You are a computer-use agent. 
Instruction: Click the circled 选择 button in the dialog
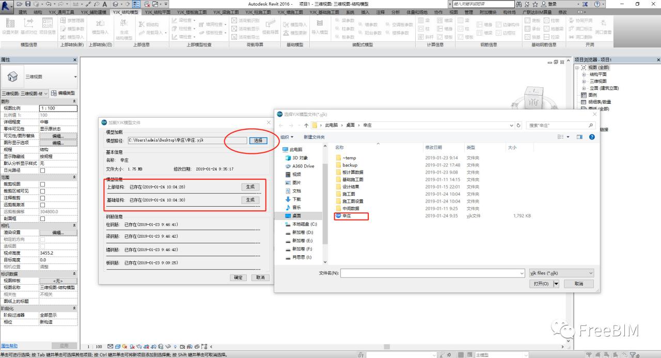[x=258, y=140]
